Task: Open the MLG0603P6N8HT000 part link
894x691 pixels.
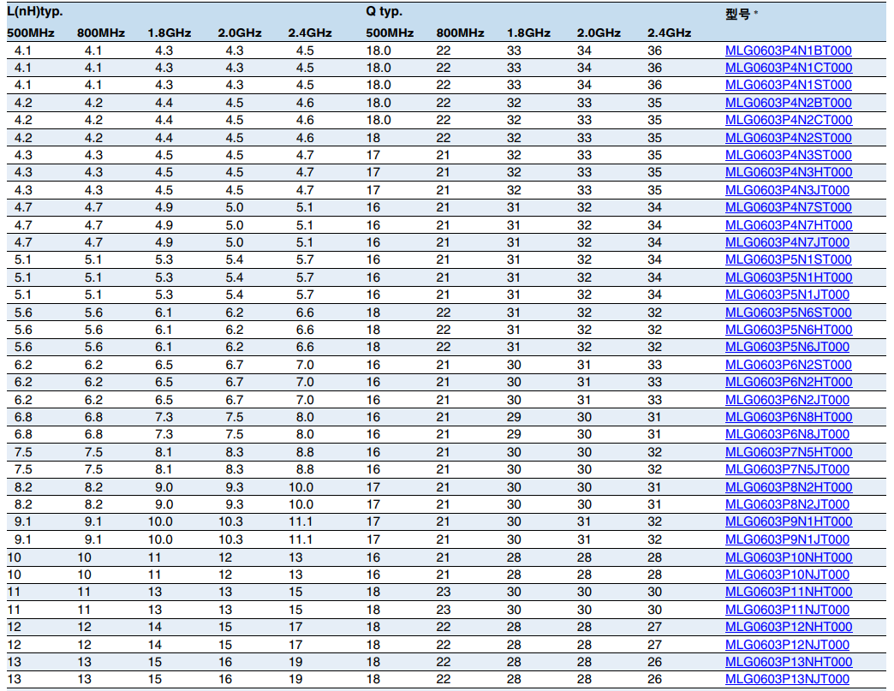Action: click(x=788, y=417)
